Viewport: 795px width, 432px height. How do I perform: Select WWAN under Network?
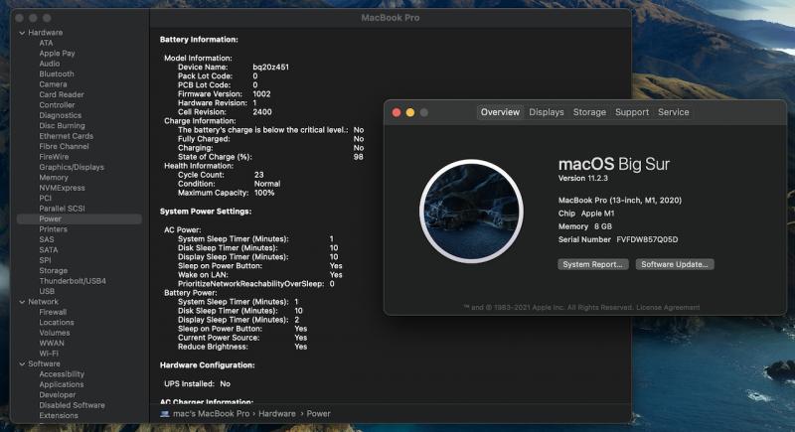(52, 344)
